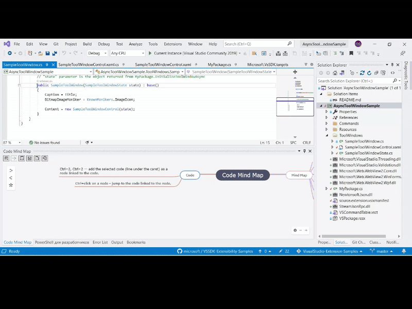The height and width of the screenshot is (309, 412).
Task: Click the Open File folder icon
Action: pos(40,54)
